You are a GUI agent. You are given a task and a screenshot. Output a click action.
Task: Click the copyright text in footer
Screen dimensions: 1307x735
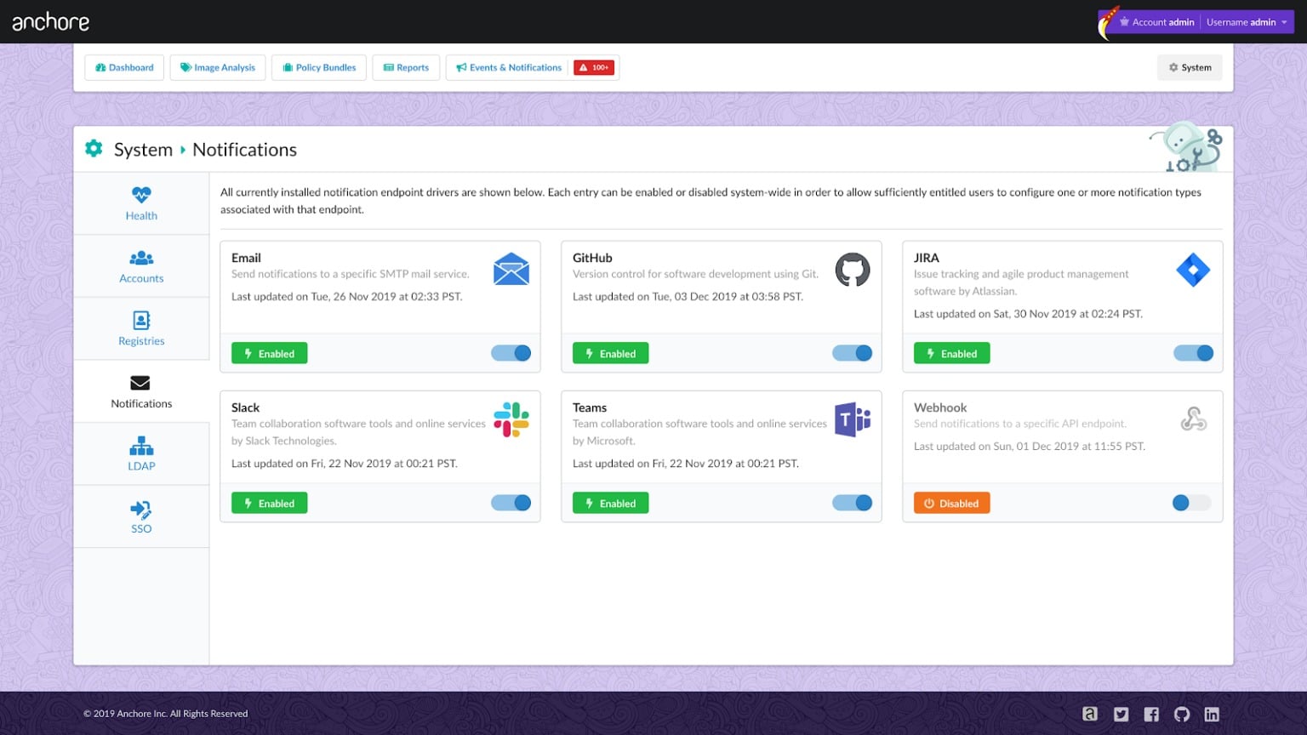click(x=166, y=714)
